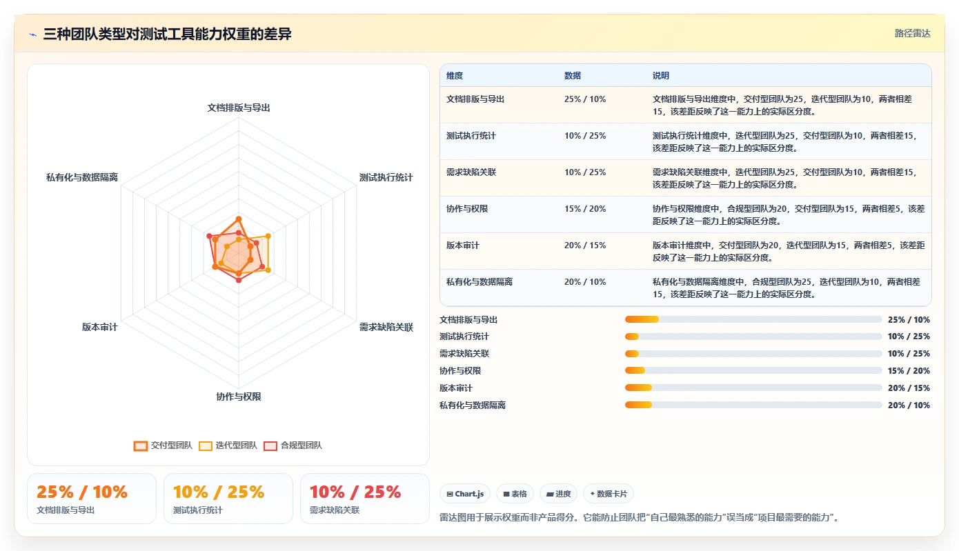Image resolution: width=959 pixels, height=551 pixels.
Task: Click radar axis label 测试执行统计
Action: pyautogui.click(x=386, y=178)
